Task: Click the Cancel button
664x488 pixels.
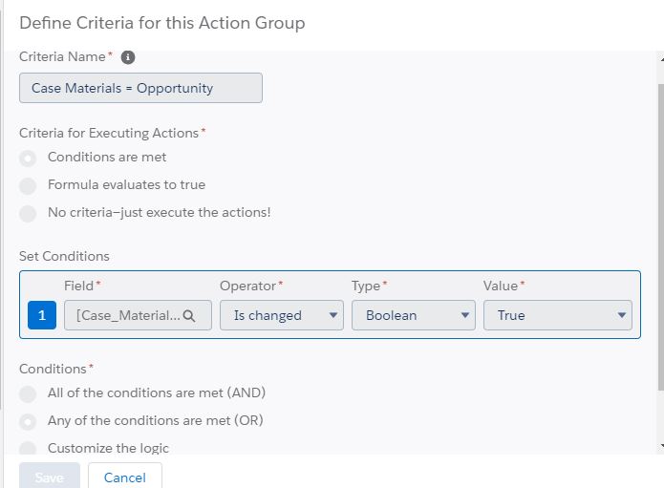Action: point(124,477)
